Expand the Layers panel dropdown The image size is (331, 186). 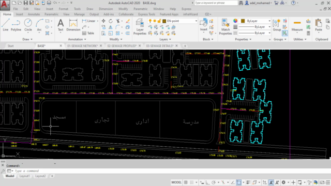click(165, 39)
